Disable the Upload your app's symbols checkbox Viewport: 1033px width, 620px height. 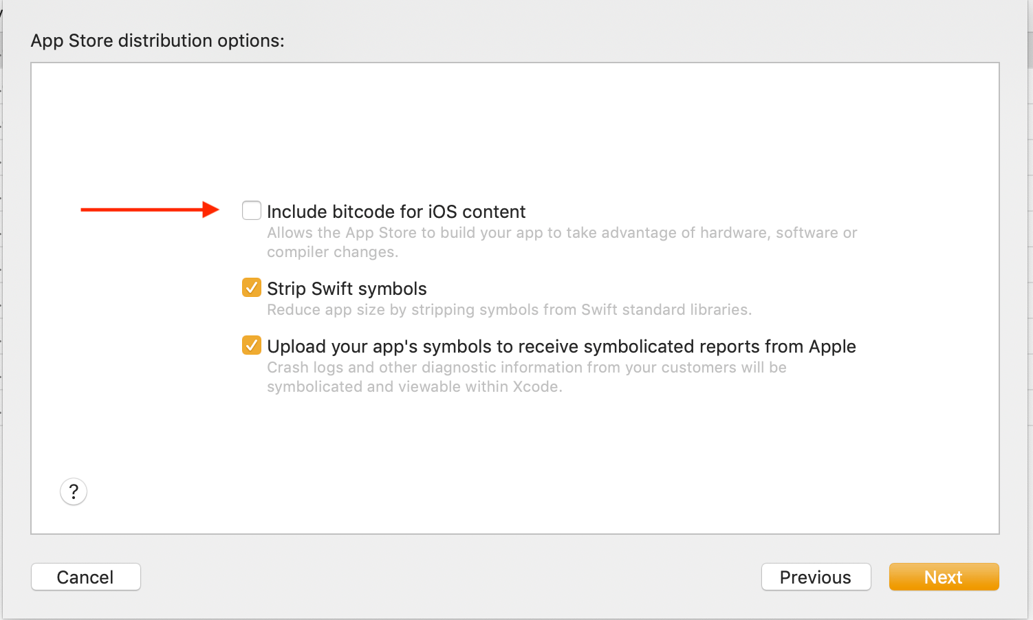[x=252, y=345]
